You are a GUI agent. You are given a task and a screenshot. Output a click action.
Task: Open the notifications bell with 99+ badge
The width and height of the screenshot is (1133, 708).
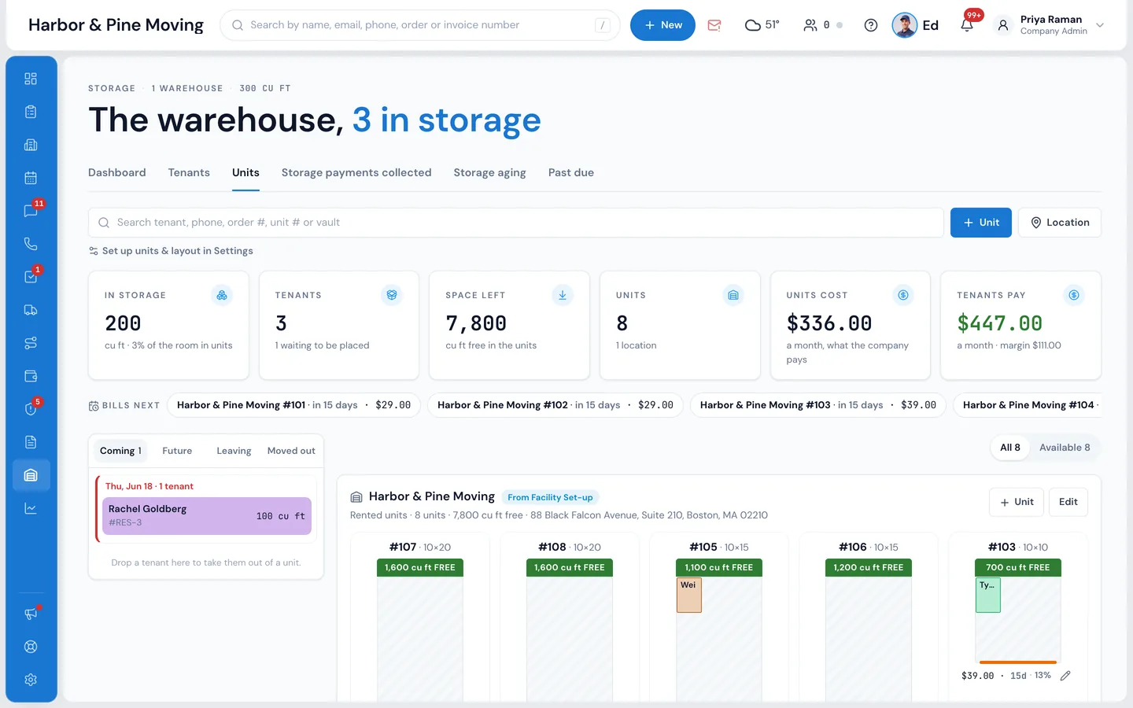[x=967, y=25]
